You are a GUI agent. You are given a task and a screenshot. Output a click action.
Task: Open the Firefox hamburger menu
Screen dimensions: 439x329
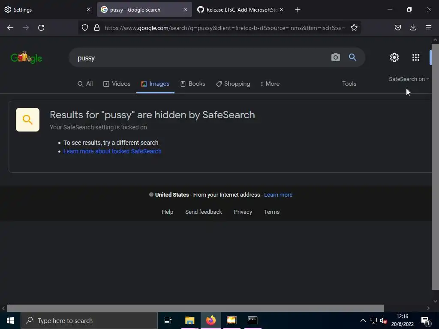point(428,27)
